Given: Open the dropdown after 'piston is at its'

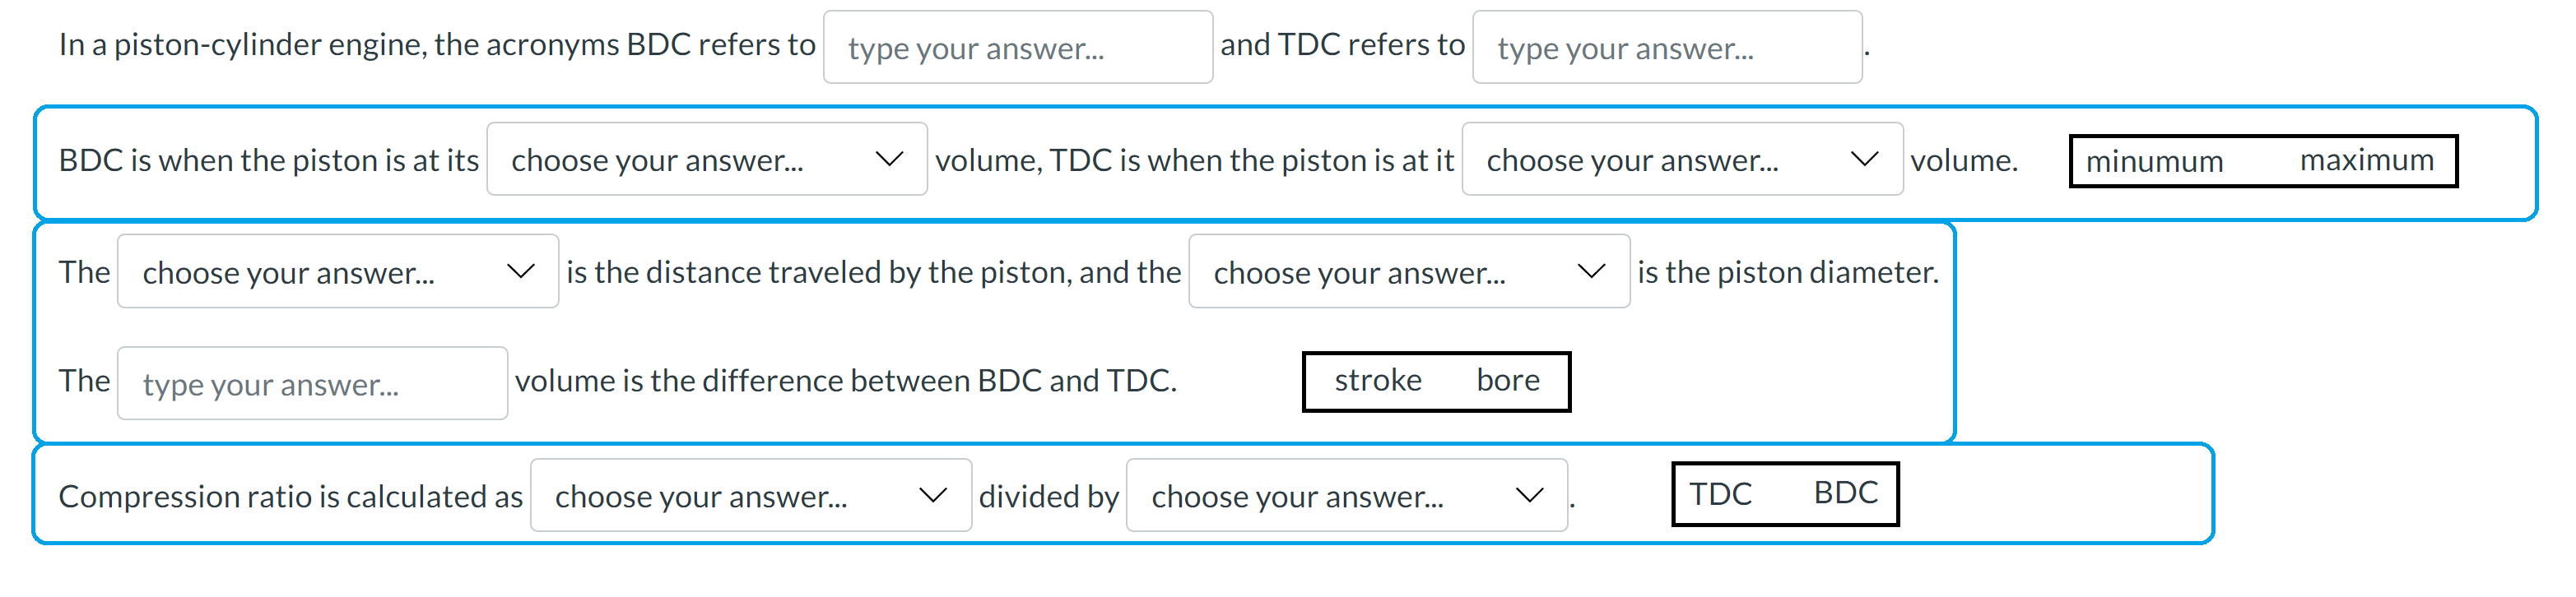Looking at the screenshot, I should (x=707, y=159).
